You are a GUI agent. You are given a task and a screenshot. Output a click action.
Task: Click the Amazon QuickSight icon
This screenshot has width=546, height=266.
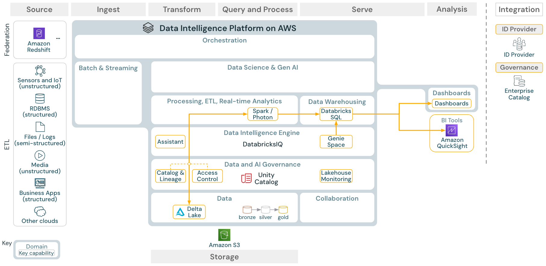[x=451, y=130]
